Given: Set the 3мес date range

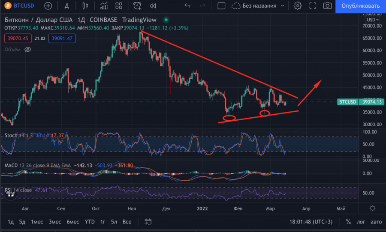Looking at the screenshot, I should point(54,222).
